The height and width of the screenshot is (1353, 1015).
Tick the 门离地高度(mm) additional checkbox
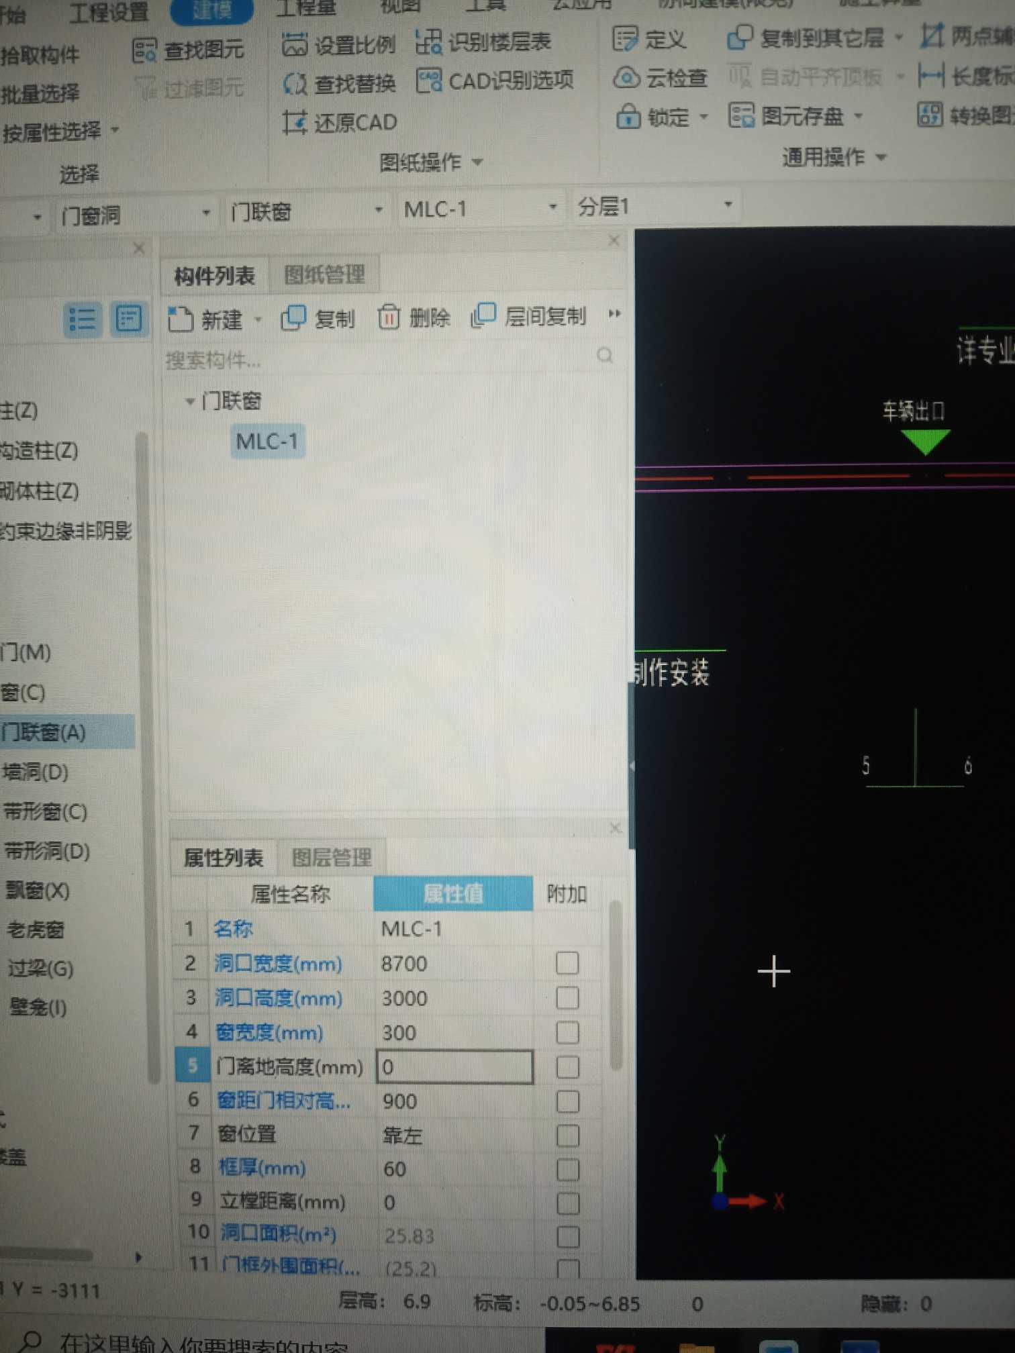tap(568, 1066)
